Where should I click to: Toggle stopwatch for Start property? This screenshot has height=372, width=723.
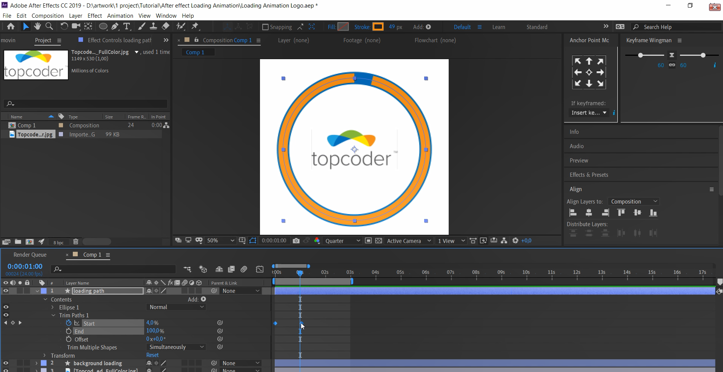[x=68, y=323]
